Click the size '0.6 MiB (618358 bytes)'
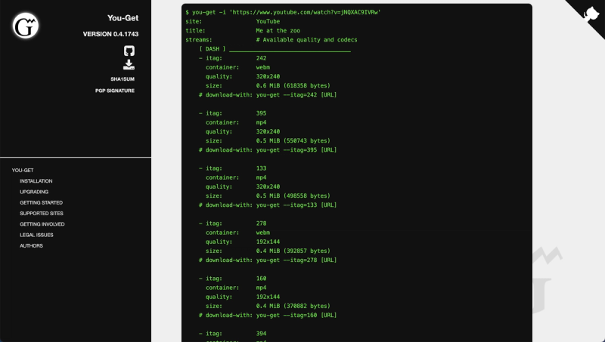The height and width of the screenshot is (342, 605). (293, 85)
